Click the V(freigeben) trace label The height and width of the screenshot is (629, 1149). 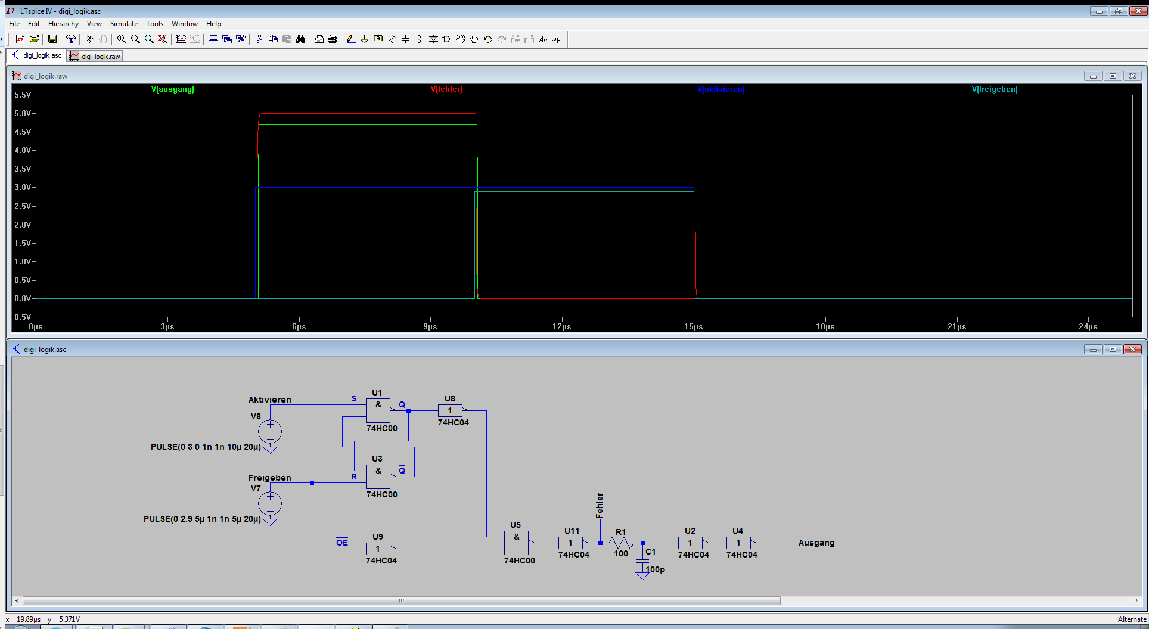tap(995, 89)
